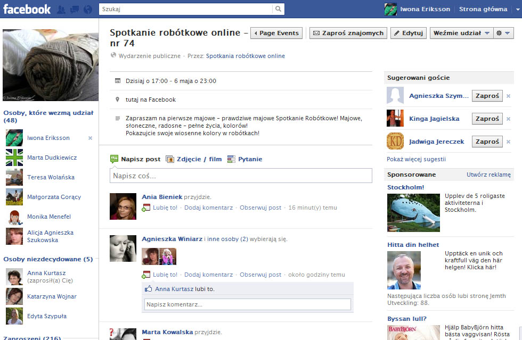Image resolution: width=522 pixels, height=340 pixels.
Task: Select the Zdjęcie / film tab
Action: pos(194,159)
